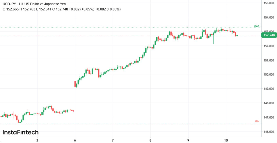Click date marker 10 on time axis

coord(226,140)
